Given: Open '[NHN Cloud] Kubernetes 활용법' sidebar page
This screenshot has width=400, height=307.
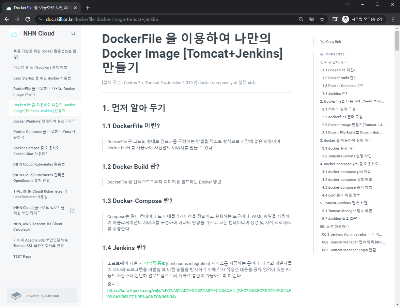Looking at the screenshot, I should [45, 164].
